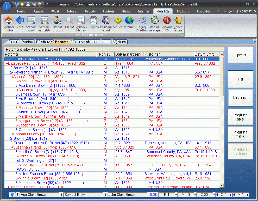258x201 pixels.
Task: Click the right arrow after O:1
Action: point(230,195)
